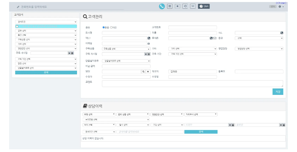
Task: Click the search icon in 담당 field
Action: point(143,71)
